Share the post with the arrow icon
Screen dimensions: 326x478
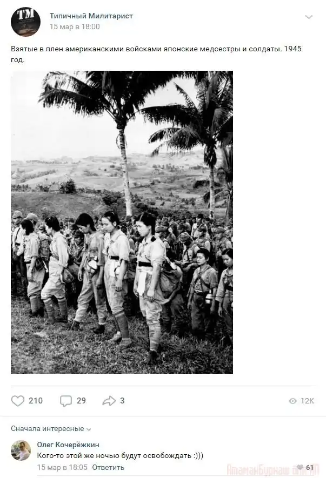point(109,401)
